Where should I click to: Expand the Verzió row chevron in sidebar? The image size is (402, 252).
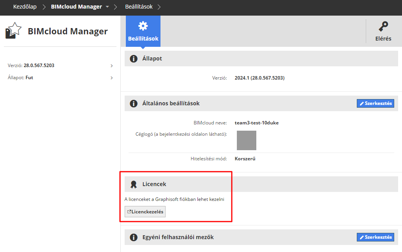112,66
